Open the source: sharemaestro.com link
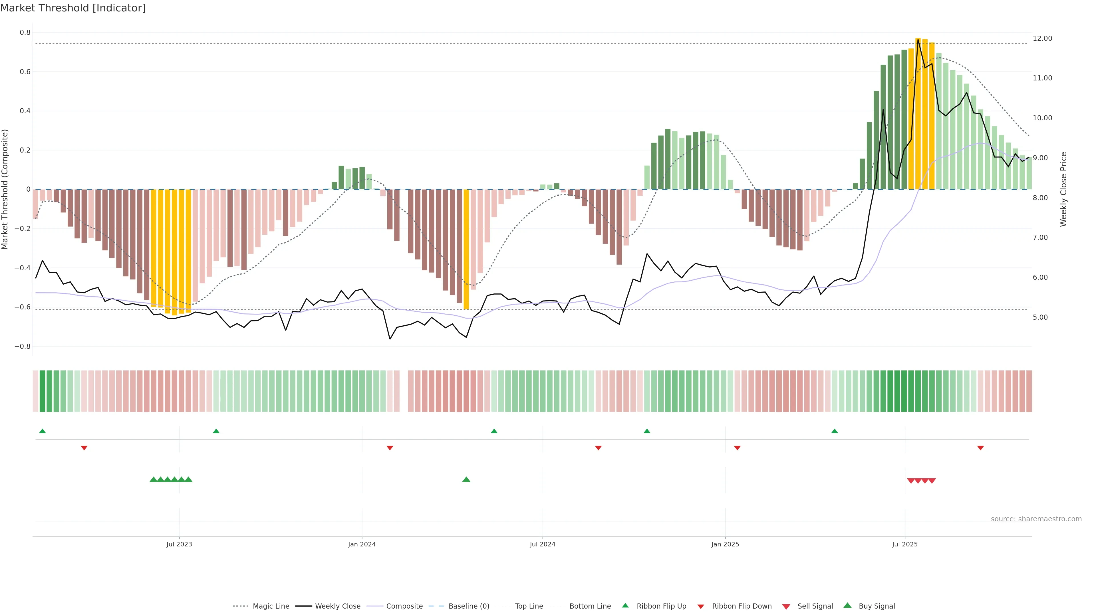The image size is (1096, 616). pos(1035,519)
